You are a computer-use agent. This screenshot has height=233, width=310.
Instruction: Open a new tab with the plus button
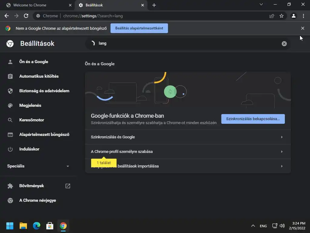point(154,5)
